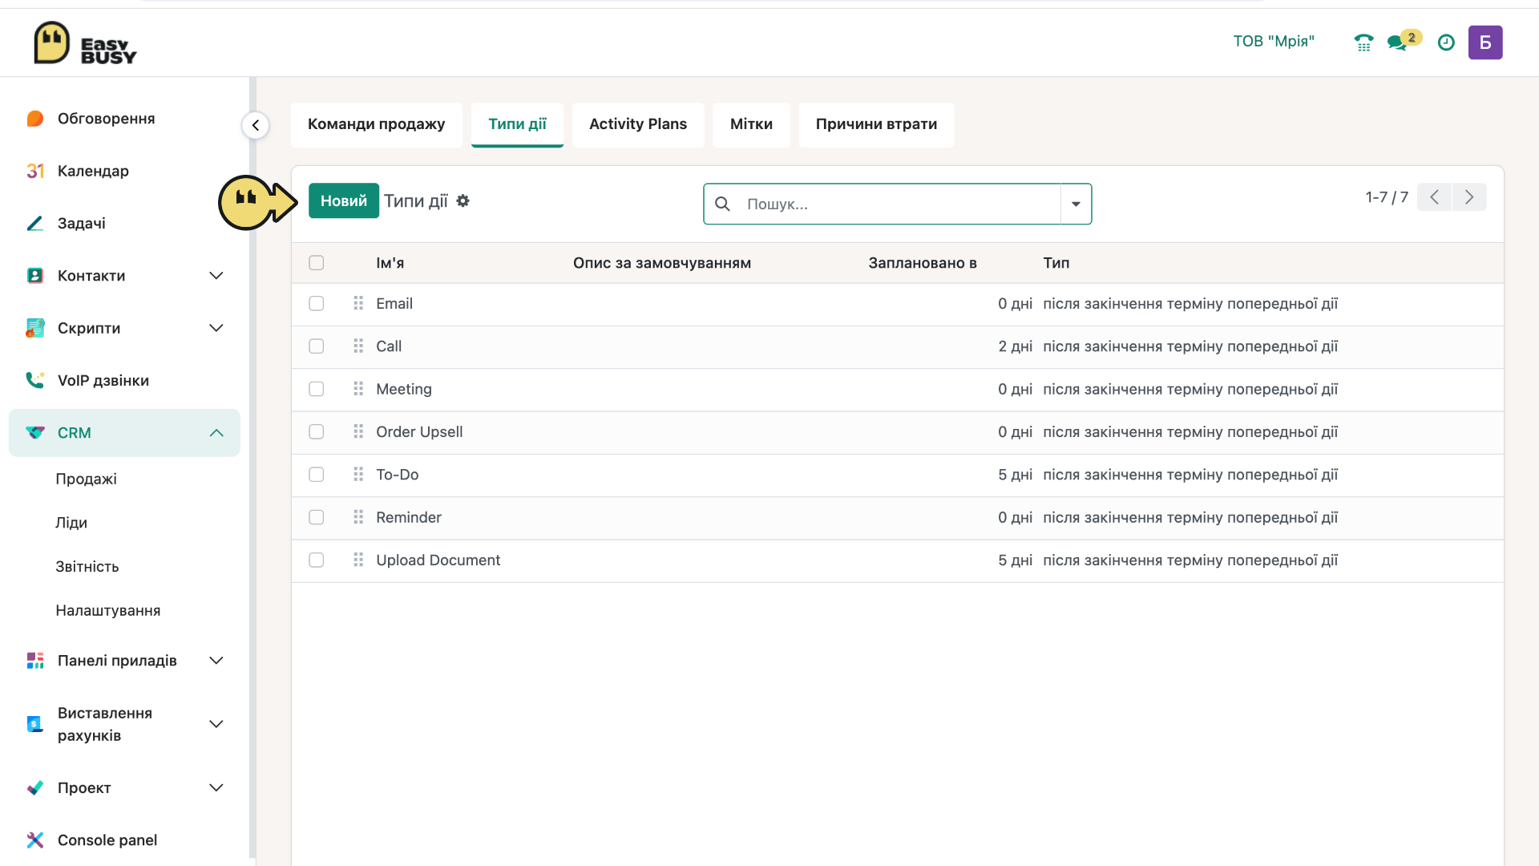The image size is (1539, 866).
Task: Check the Order Upsell row checkbox
Action: pyautogui.click(x=317, y=431)
